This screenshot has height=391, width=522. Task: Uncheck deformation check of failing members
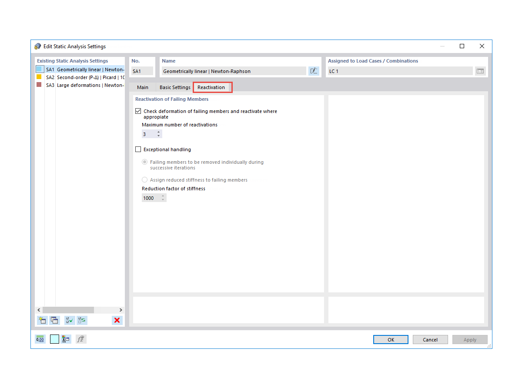[138, 111]
